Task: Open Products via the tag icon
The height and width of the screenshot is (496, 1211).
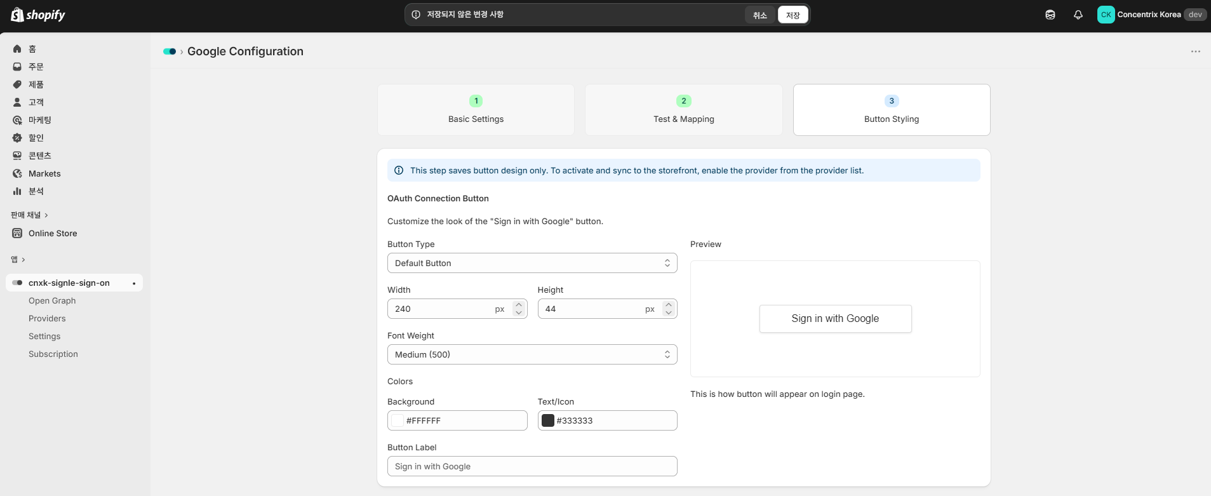Action: click(x=17, y=84)
